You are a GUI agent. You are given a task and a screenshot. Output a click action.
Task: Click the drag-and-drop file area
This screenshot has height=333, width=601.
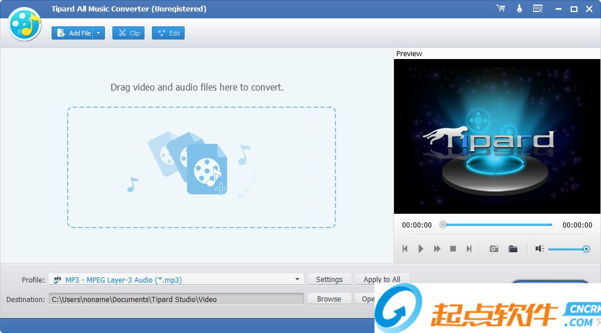pos(202,167)
